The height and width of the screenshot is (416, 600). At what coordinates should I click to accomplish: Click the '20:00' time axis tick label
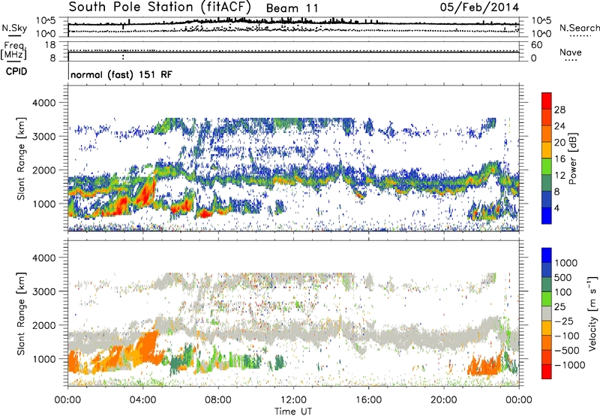[443, 400]
